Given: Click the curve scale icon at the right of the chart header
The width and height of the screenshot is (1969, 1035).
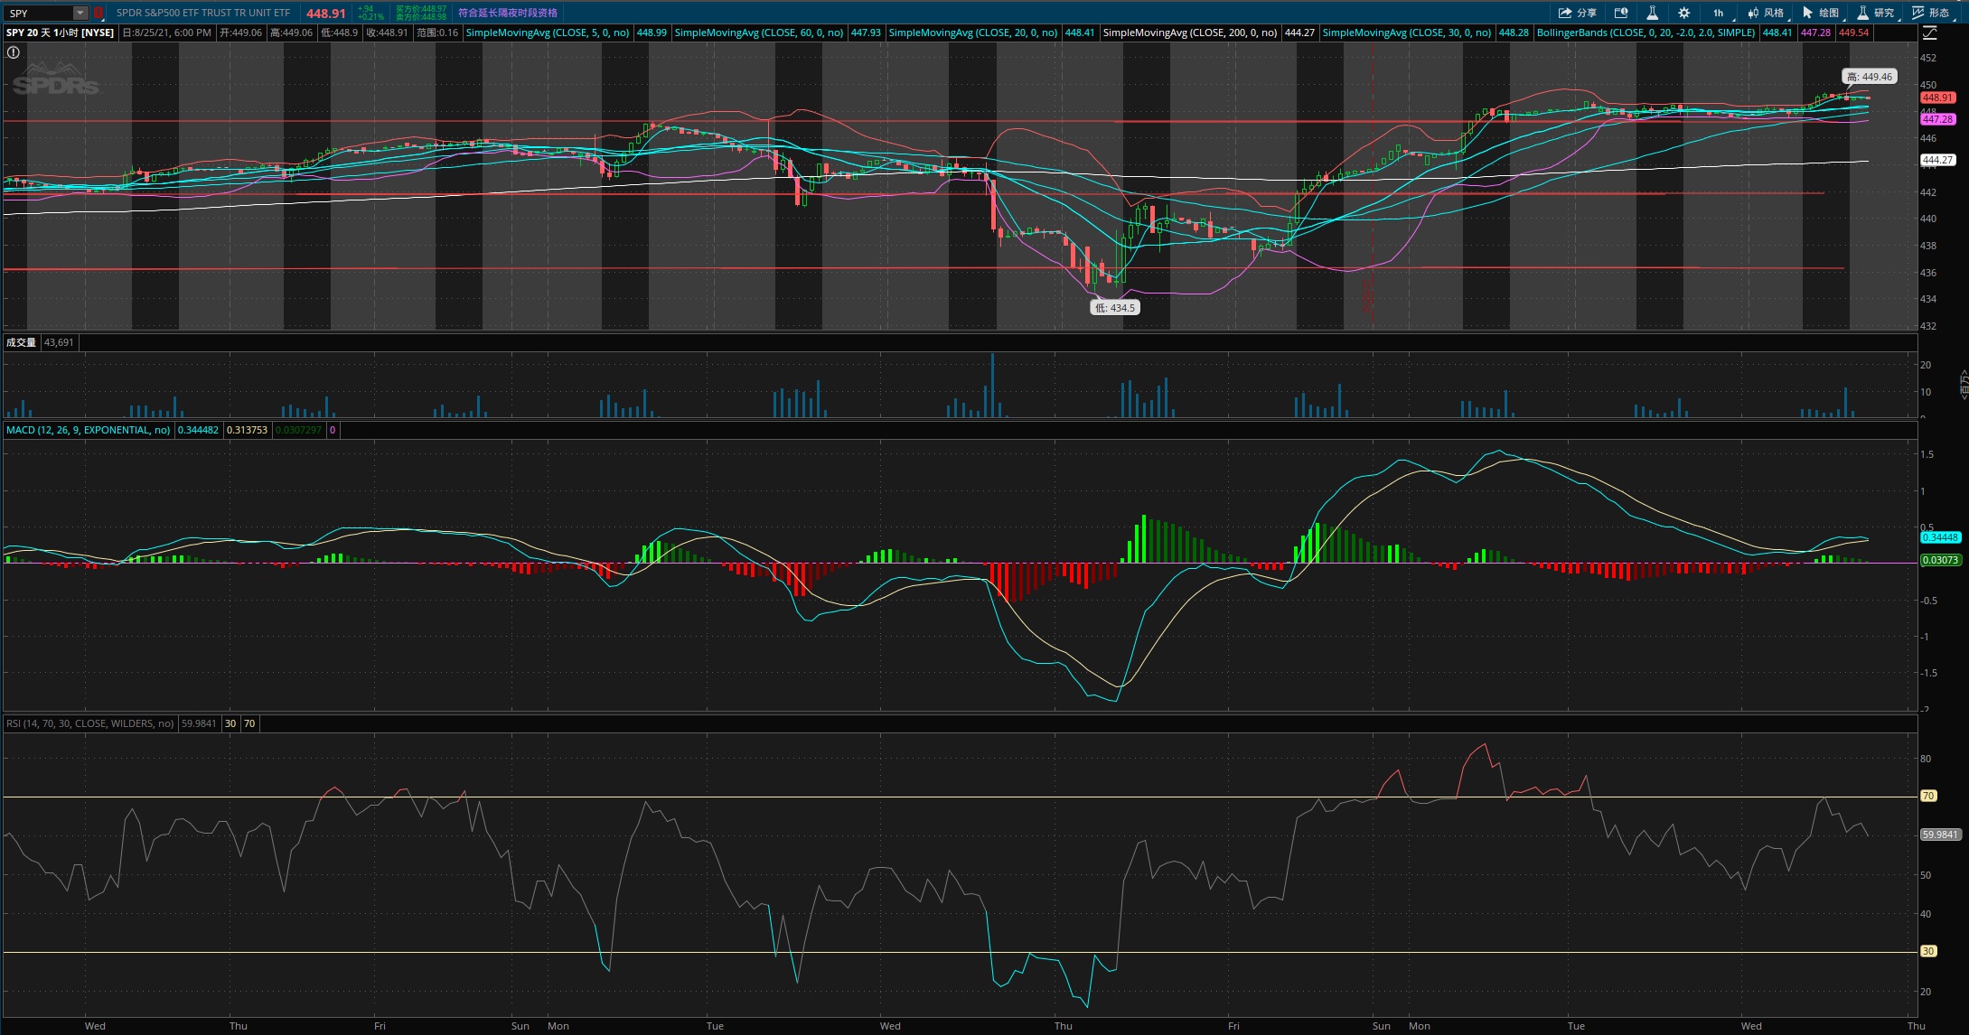Looking at the screenshot, I should tap(1929, 33).
